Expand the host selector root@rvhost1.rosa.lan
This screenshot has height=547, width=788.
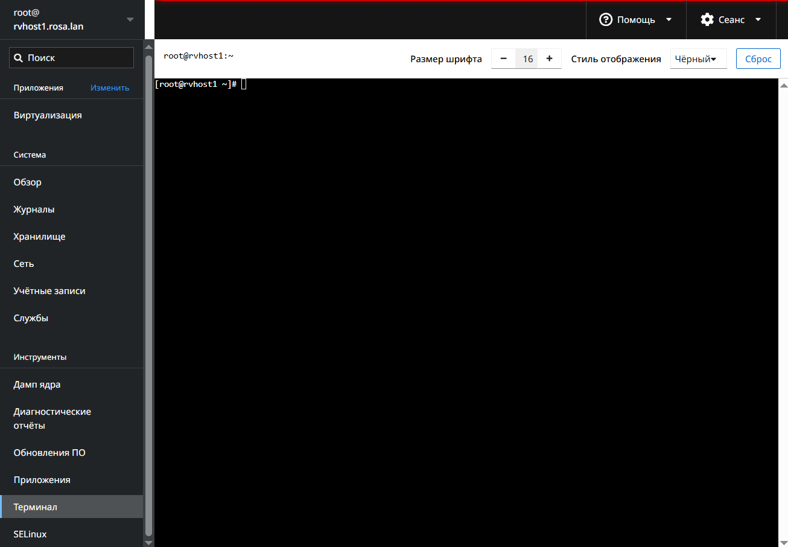tap(130, 20)
